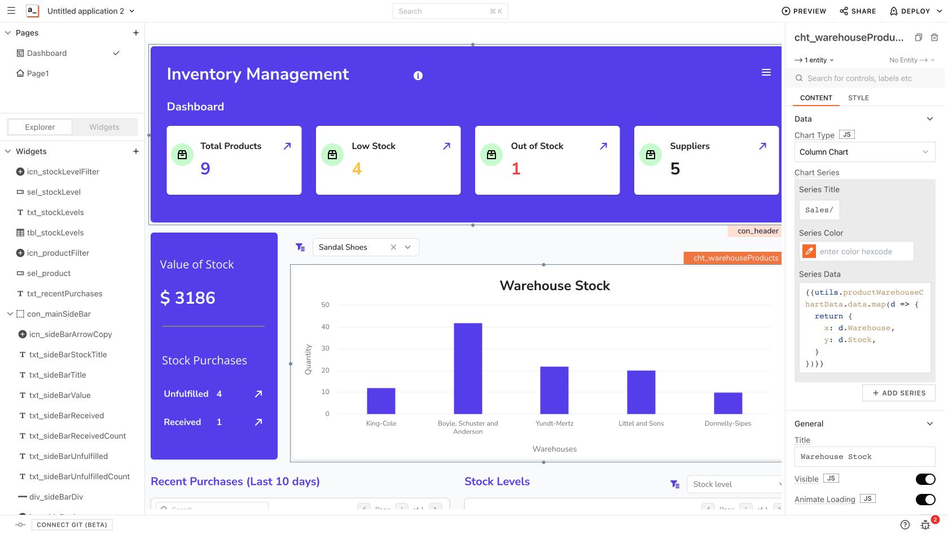Viewport: 948px width, 534px height.
Task: Click the filter icon beside Stock level dropdown
Action: 675,484
